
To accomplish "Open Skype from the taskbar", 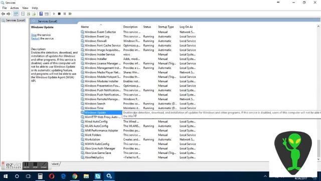I will pyautogui.click(x=98, y=176).
